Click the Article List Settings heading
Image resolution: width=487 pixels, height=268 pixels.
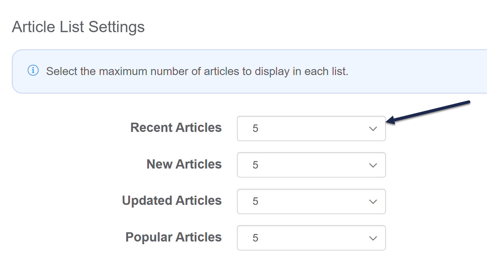78,27
